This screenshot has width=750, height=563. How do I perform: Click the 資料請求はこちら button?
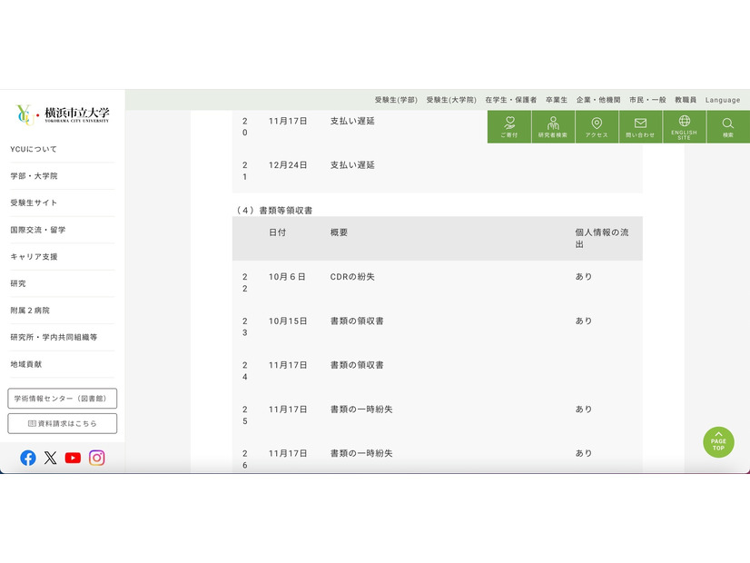coord(62,423)
